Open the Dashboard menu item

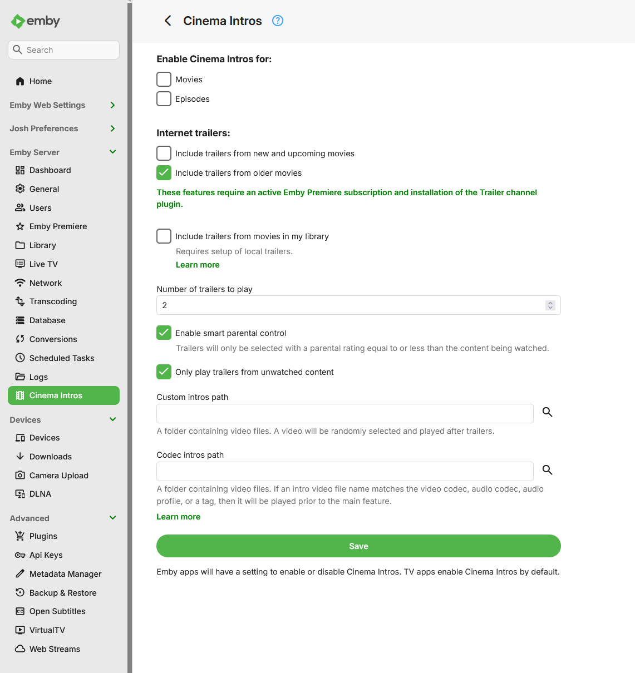[x=50, y=170]
